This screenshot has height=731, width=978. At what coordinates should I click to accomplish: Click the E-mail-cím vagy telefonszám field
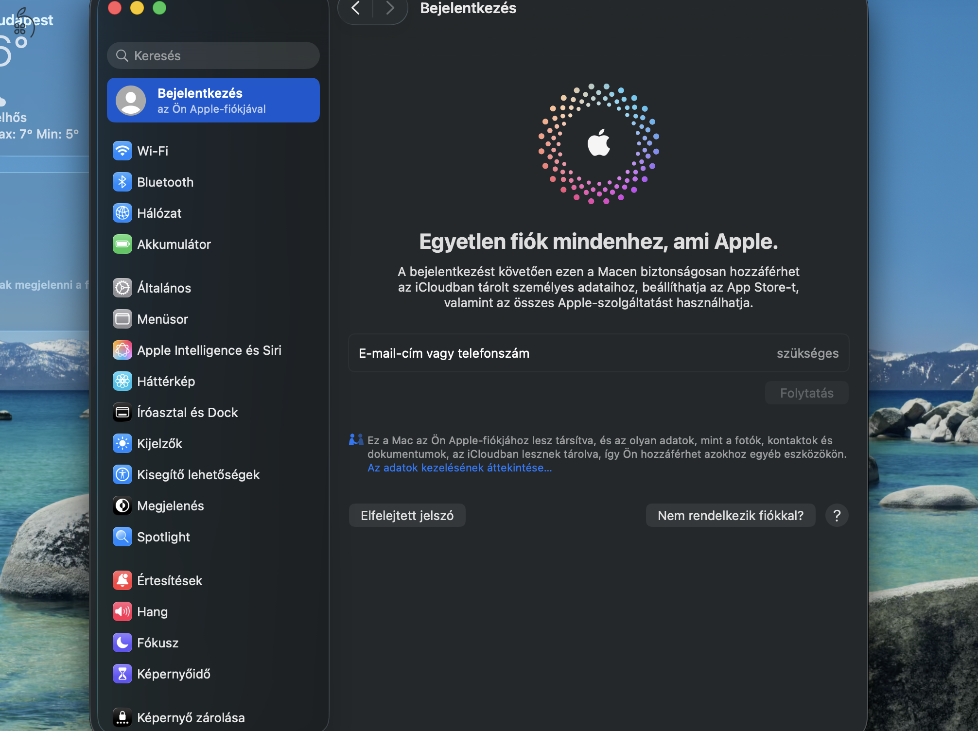click(x=598, y=353)
